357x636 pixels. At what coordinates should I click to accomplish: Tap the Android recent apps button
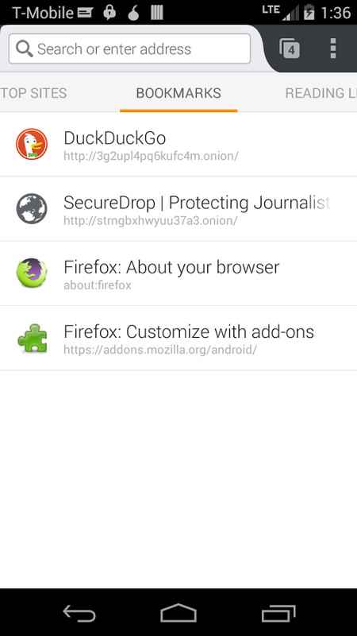pos(278,613)
